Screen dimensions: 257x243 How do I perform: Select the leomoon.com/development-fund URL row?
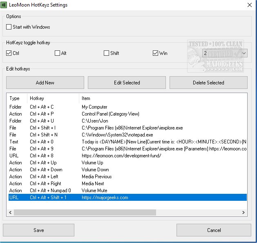(x=127, y=156)
